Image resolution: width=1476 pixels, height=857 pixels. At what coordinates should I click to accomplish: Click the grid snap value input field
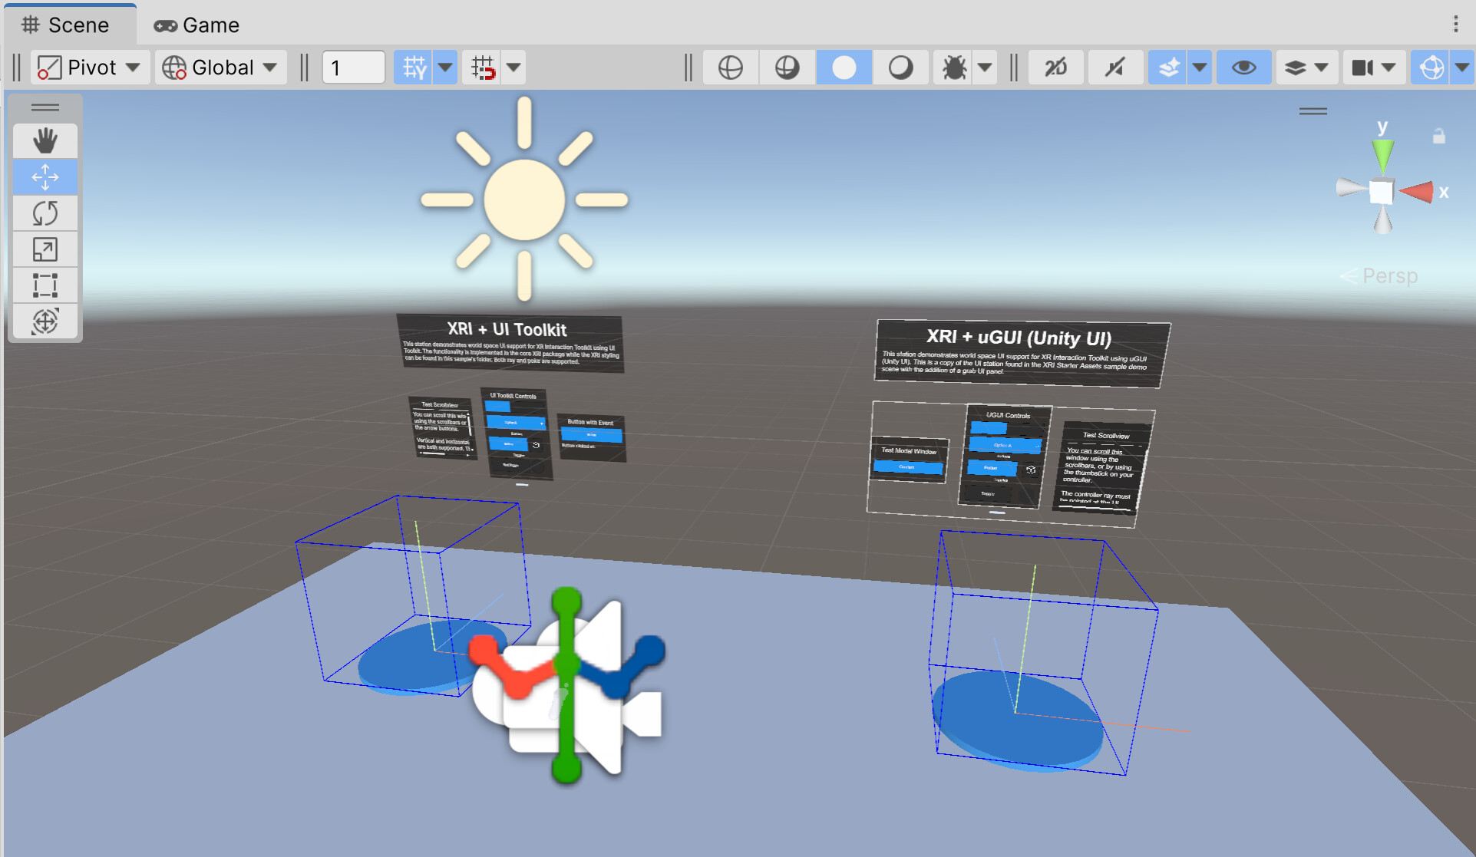pyautogui.click(x=353, y=67)
